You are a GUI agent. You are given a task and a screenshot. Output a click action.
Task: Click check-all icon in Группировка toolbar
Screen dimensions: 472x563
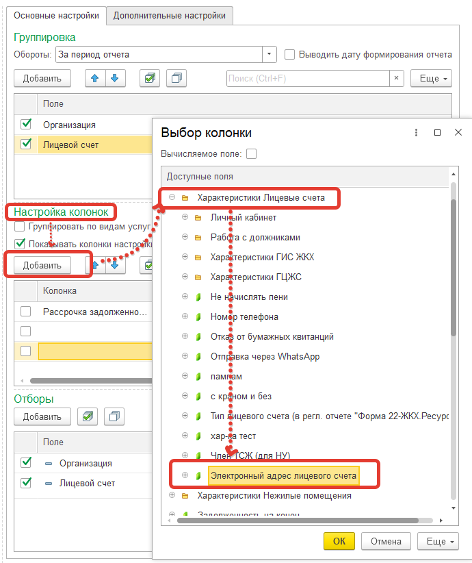point(149,78)
